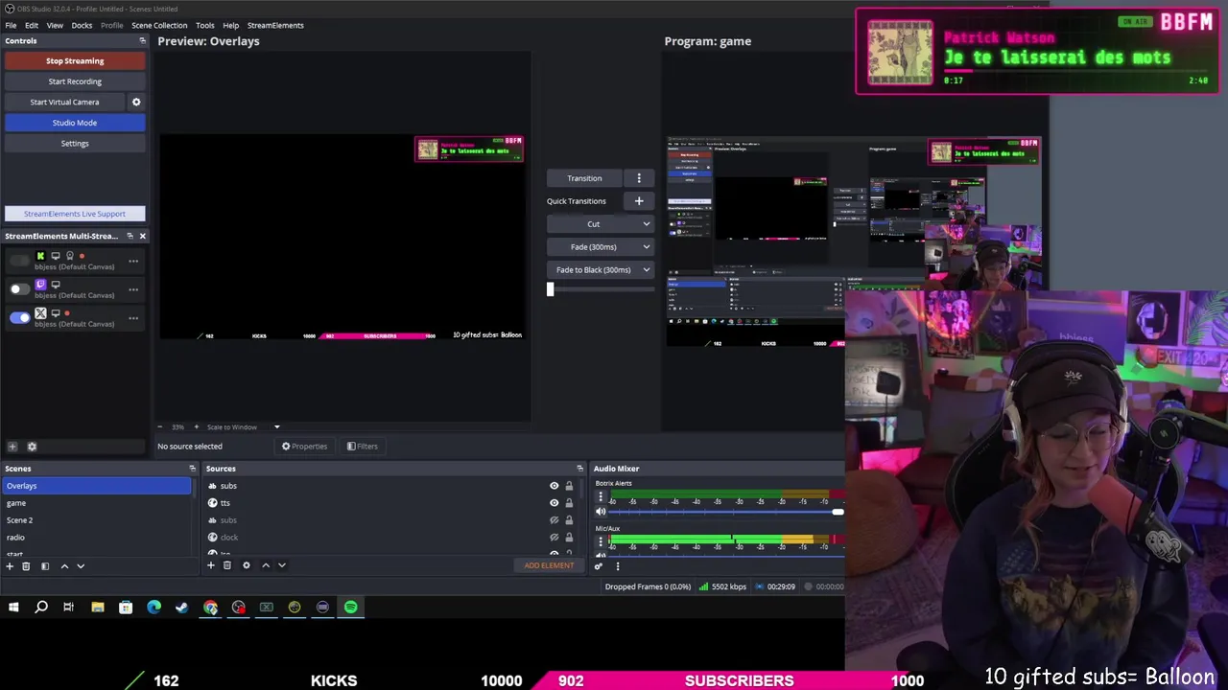Hide the tts source
Screen dimensions: 1228x690
click(x=554, y=503)
